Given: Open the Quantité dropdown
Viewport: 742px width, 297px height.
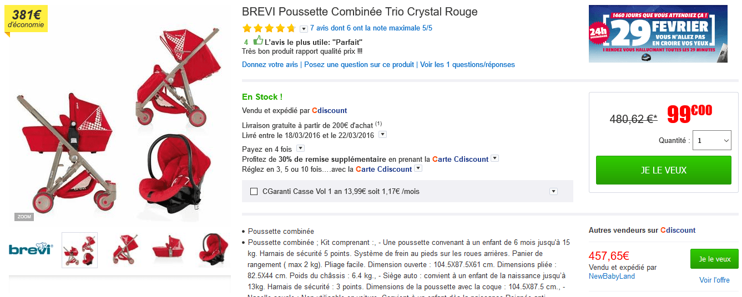Looking at the screenshot, I should click(712, 141).
